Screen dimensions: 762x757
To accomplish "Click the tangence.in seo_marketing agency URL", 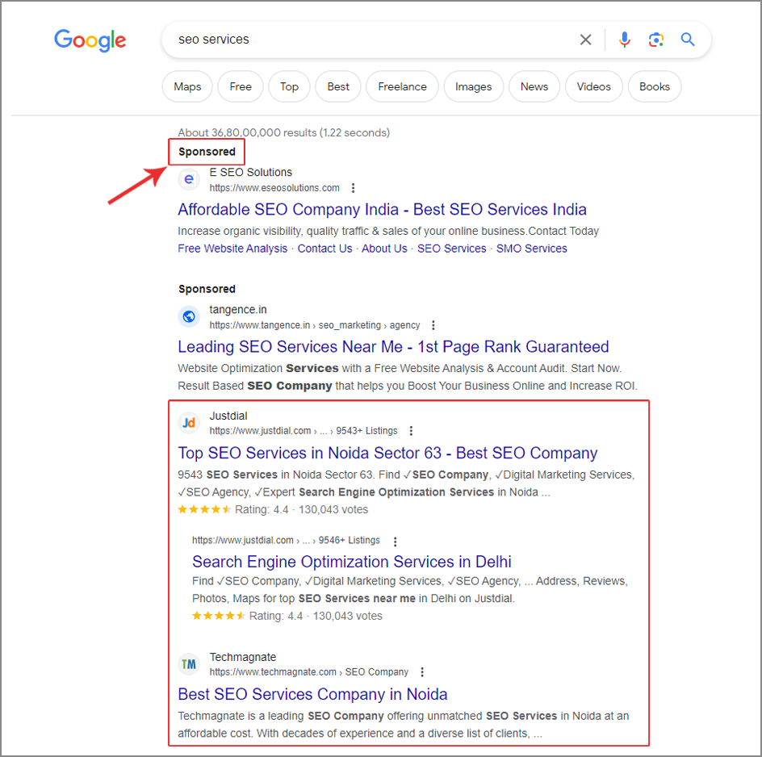I will pos(315,325).
